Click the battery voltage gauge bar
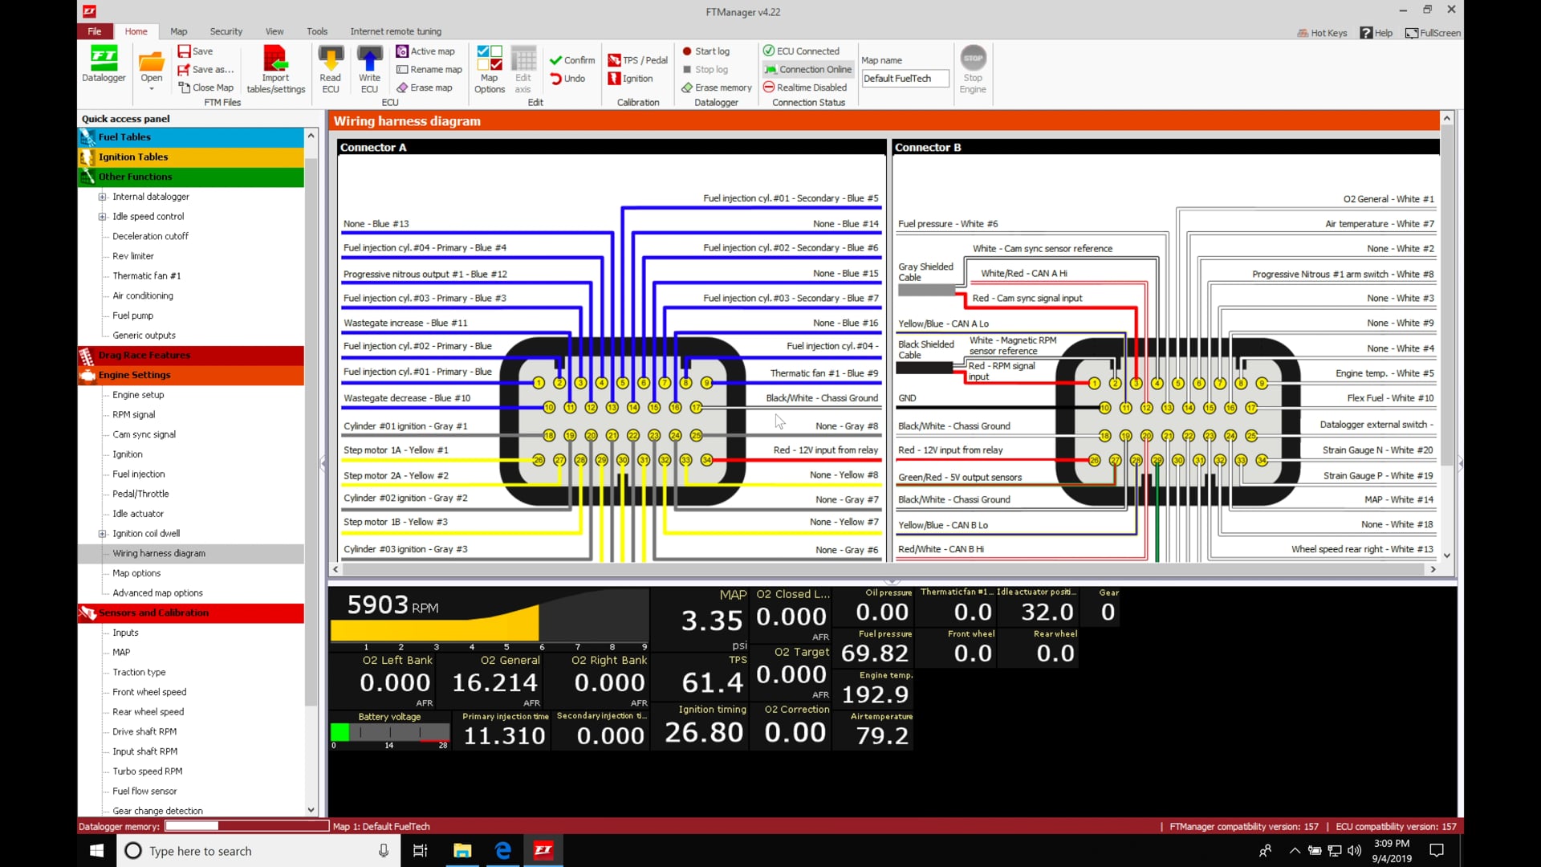 [389, 731]
